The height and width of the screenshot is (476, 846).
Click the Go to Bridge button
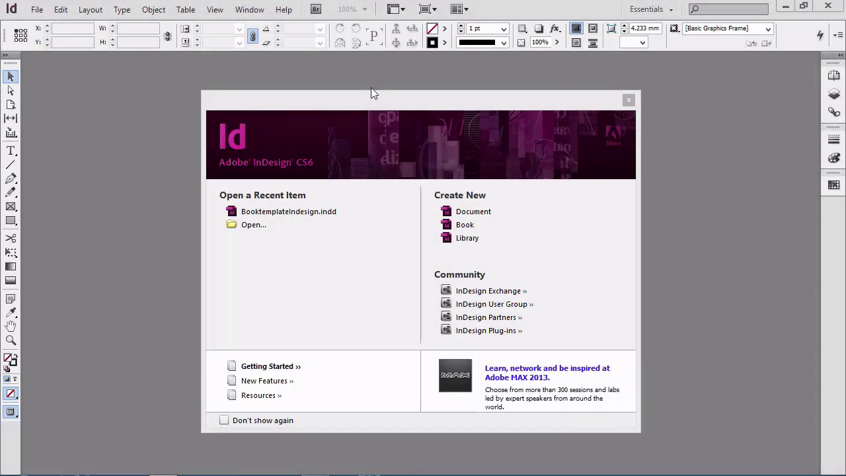(316, 9)
